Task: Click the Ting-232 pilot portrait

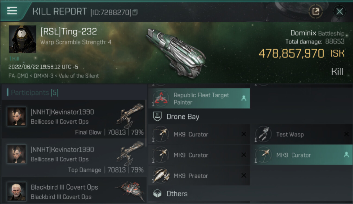Action: coord(23,39)
